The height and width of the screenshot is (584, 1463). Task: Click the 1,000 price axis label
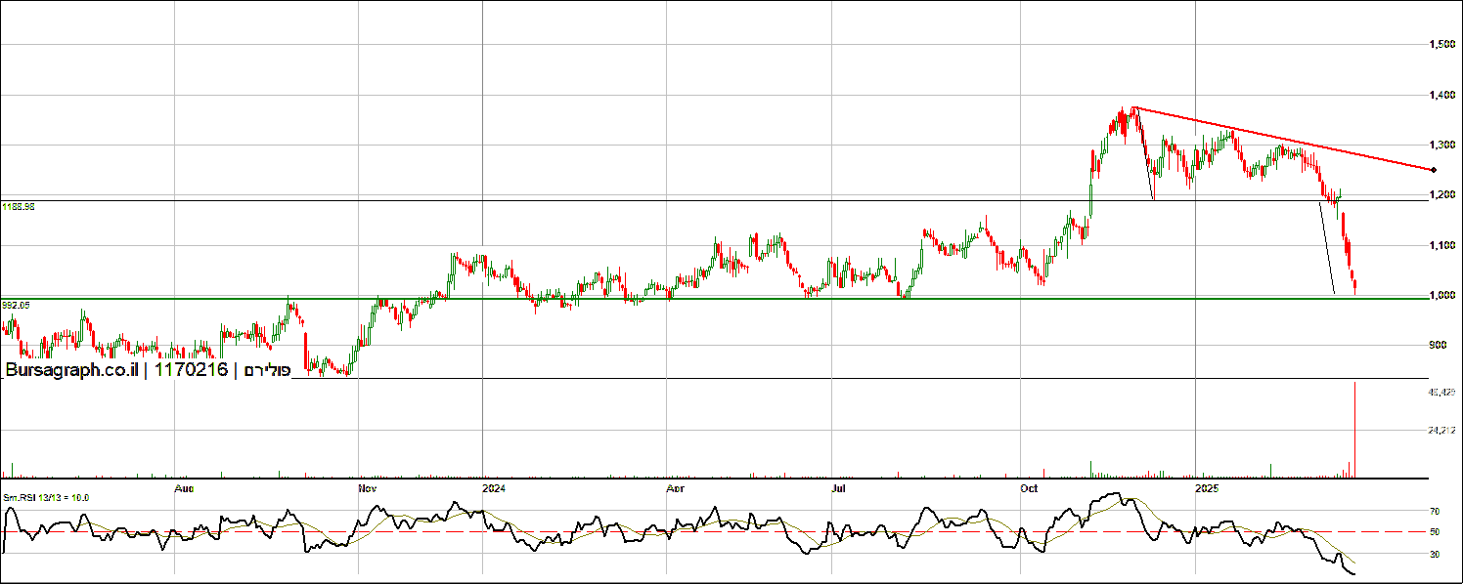click(1441, 295)
